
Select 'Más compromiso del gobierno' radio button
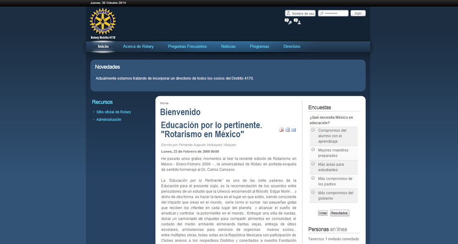pos(313,192)
